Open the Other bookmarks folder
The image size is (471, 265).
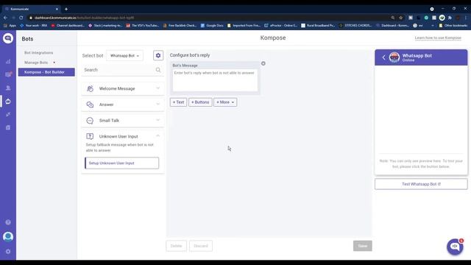pyautogui.click(x=453, y=26)
